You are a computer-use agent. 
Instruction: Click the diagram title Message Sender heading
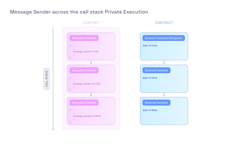point(79,12)
